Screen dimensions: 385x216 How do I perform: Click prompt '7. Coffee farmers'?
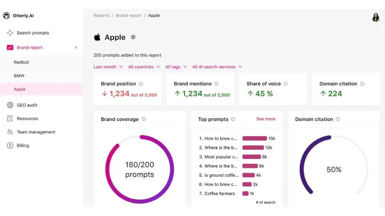click(x=217, y=193)
